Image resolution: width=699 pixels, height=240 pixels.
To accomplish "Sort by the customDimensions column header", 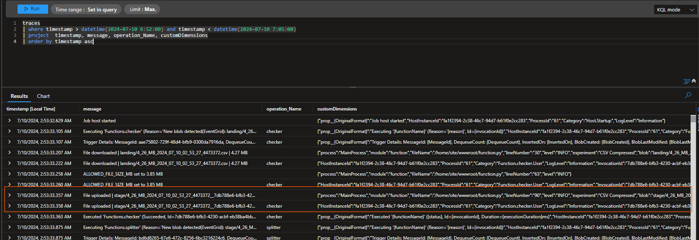I will pos(337,109).
